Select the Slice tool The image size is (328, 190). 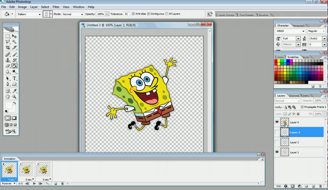click(x=15, y=47)
